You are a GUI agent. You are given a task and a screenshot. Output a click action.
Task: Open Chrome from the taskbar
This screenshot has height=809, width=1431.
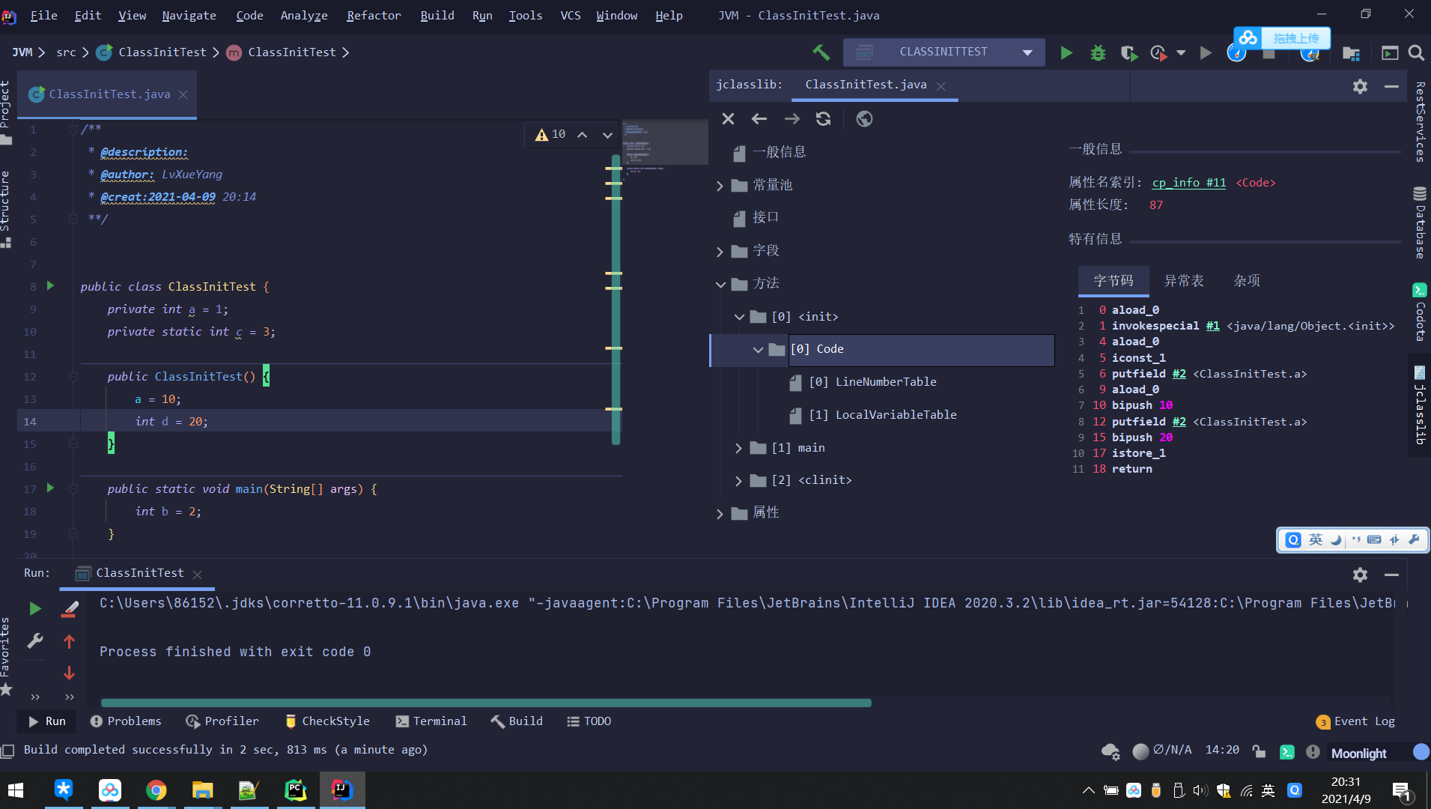point(156,790)
